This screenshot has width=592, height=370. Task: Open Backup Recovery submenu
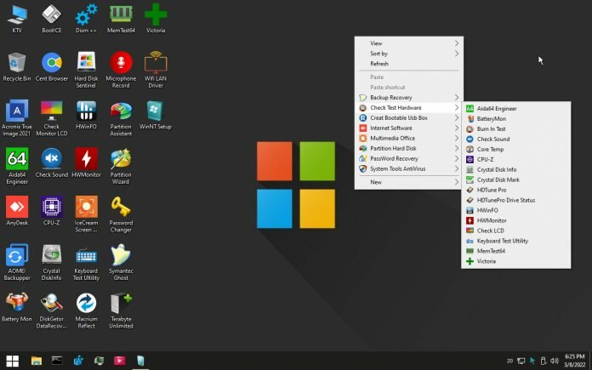tap(409, 98)
